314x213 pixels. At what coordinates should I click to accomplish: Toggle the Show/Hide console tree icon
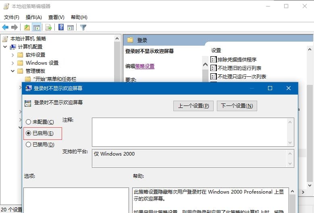pos(36,27)
